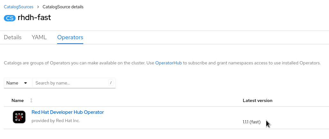The width and height of the screenshot is (329, 139).
Task: Click the provided by Red Hat Inc. text
Action: point(56,121)
